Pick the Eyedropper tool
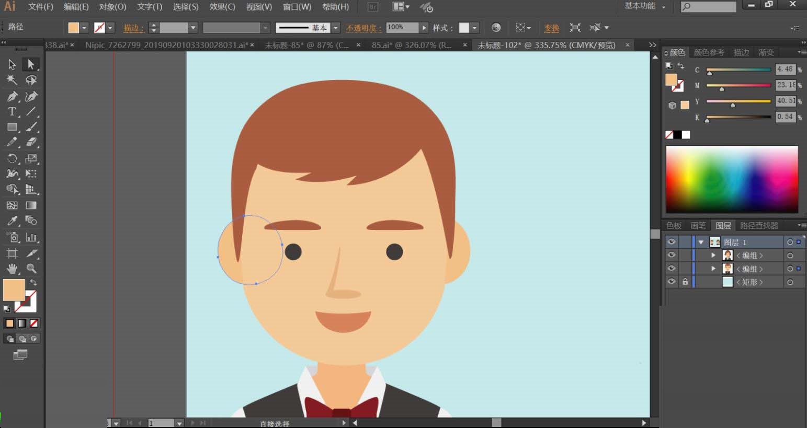This screenshot has height=428, width=807. [12, 221]
